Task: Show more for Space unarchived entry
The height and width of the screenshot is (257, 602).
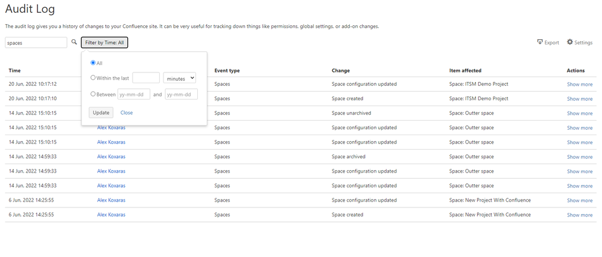Action: [x=579, y=113]
